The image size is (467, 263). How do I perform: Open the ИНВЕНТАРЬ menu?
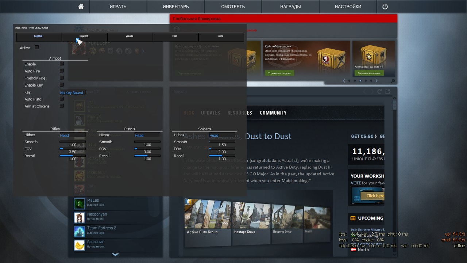coord(176,7)
